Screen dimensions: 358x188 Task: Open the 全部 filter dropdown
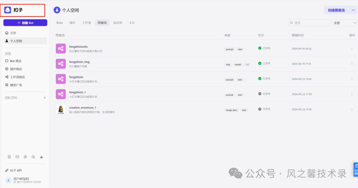tap(344, 23)
